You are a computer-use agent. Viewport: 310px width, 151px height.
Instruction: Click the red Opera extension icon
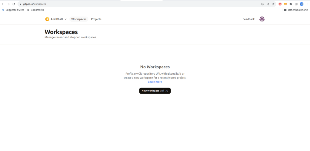tap(280, 4)
